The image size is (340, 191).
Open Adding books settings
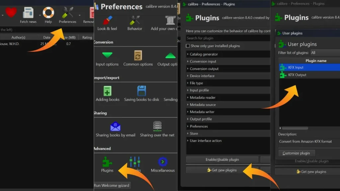click(108, 94)
